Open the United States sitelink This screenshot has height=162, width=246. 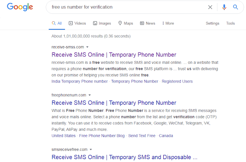[63, 136]
